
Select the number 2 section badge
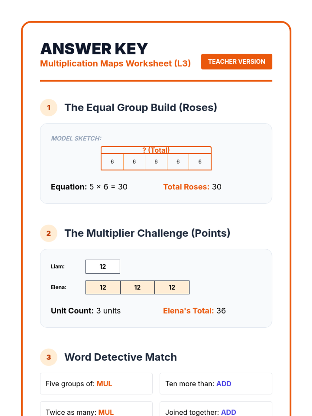(49, 233)
